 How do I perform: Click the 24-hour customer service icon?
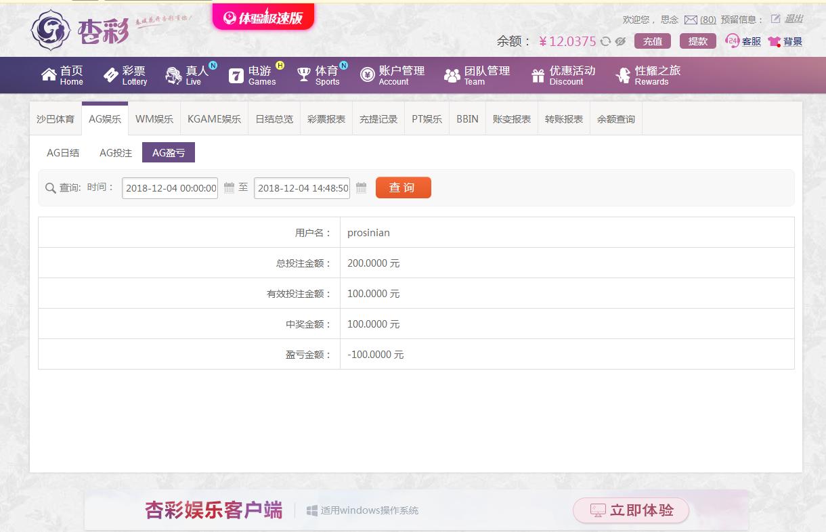pyautogui.click(x=732, y=41)
